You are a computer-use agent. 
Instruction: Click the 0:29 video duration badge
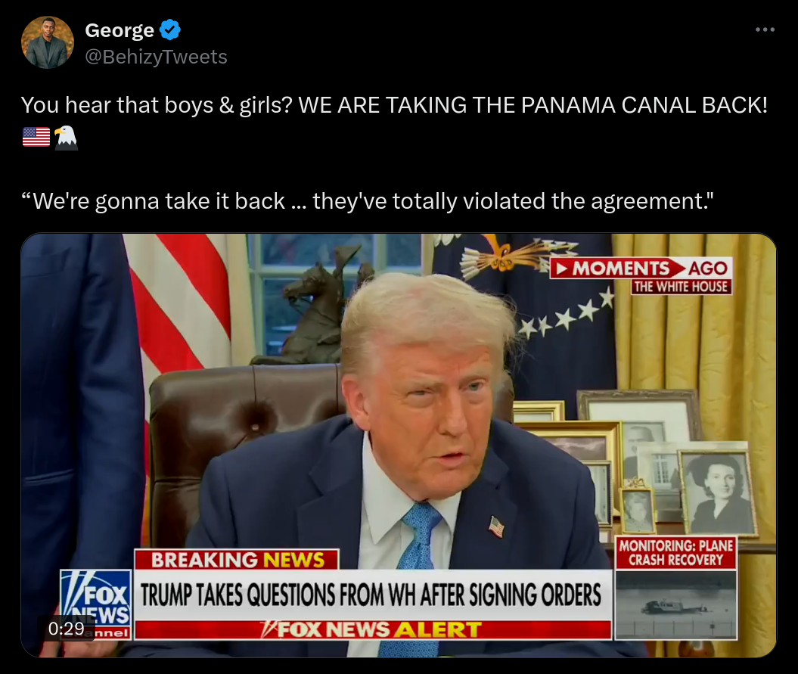coord(66,629)
